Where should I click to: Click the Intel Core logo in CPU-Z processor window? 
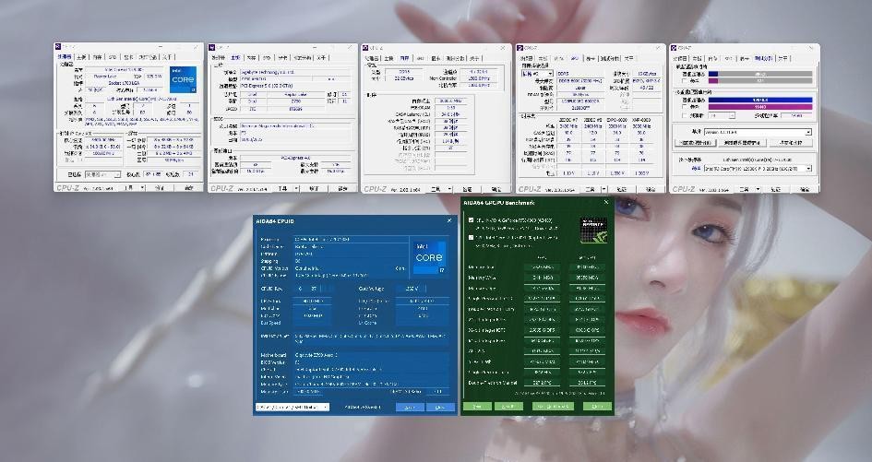pyautogui.click(x=183, y=78)
